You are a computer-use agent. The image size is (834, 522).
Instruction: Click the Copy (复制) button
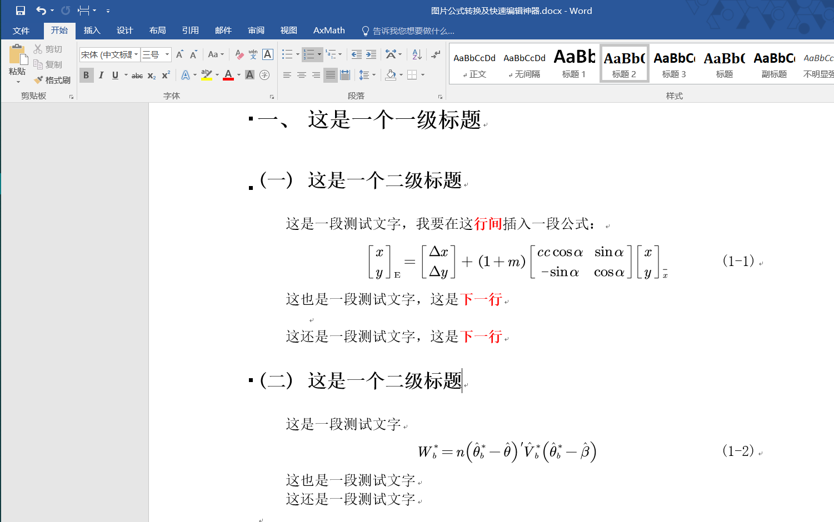point(48,64)
